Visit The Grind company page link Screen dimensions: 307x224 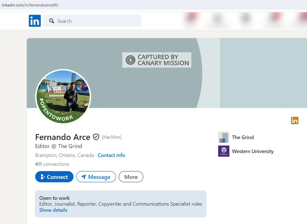243,137
